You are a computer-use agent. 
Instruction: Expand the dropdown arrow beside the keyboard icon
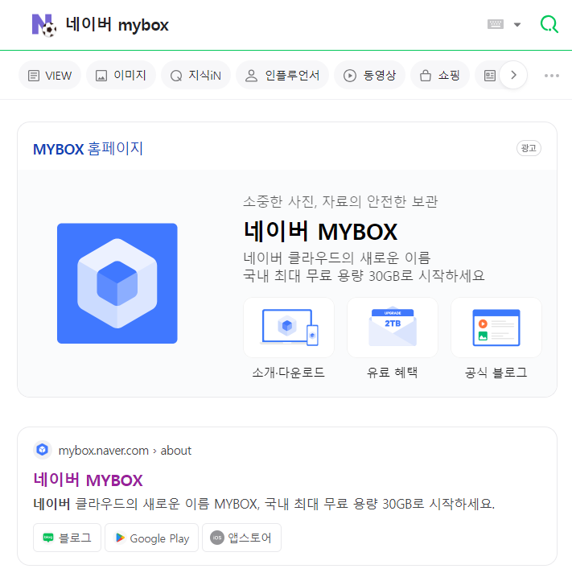(x=517, y=25)
